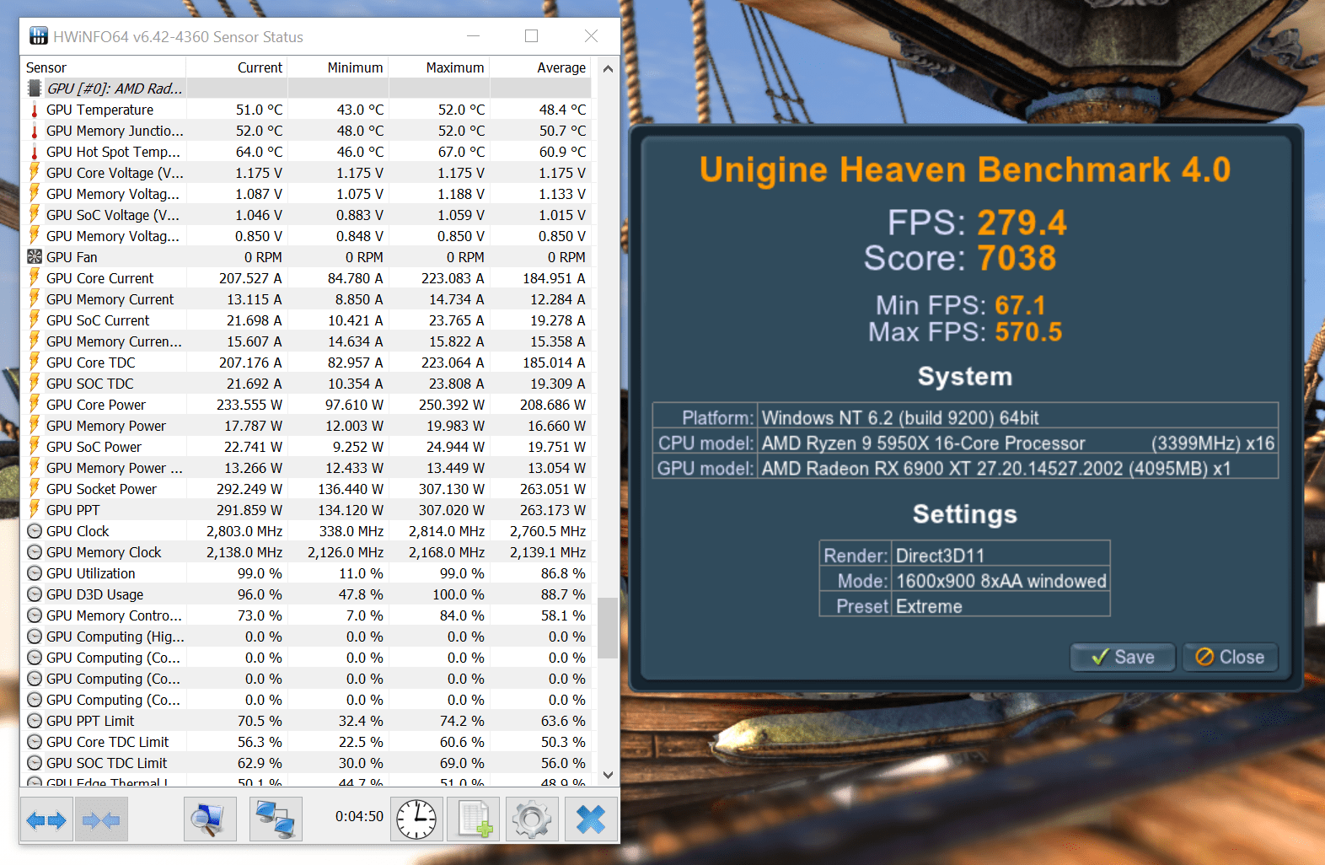
Task: Maximize the HWiNFO64 Sensor Status window
Action: point(531,36)
